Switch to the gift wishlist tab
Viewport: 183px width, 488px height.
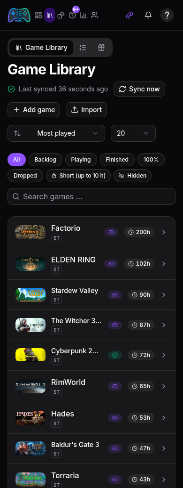pyautogui.click(x=101, y=48)
